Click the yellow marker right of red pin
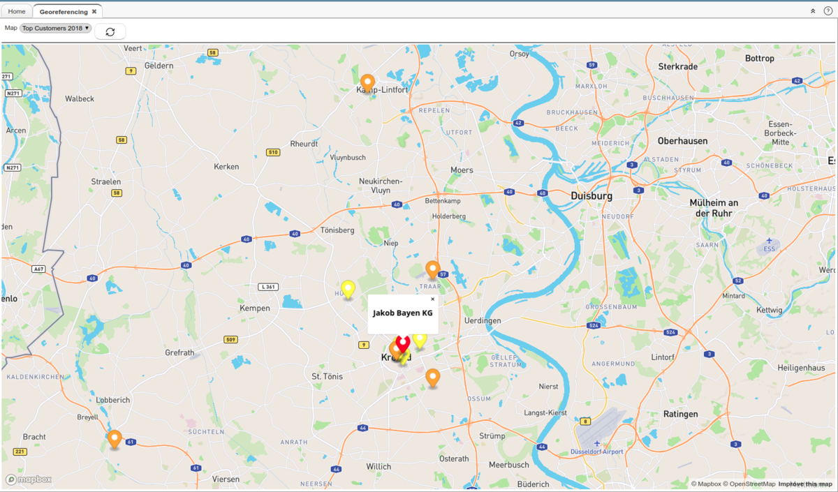838x492 pixels. tap(420, 340)
